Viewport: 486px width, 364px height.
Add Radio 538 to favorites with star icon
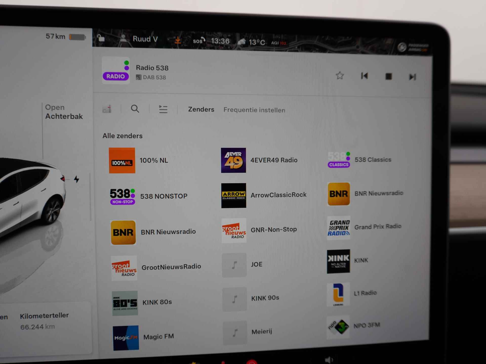pos(340,75)
